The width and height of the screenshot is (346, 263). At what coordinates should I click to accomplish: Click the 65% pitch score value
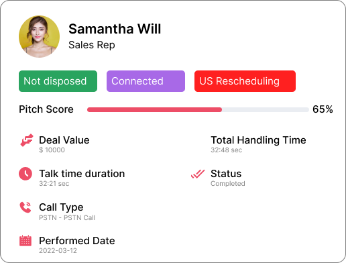tap(323, 109)
